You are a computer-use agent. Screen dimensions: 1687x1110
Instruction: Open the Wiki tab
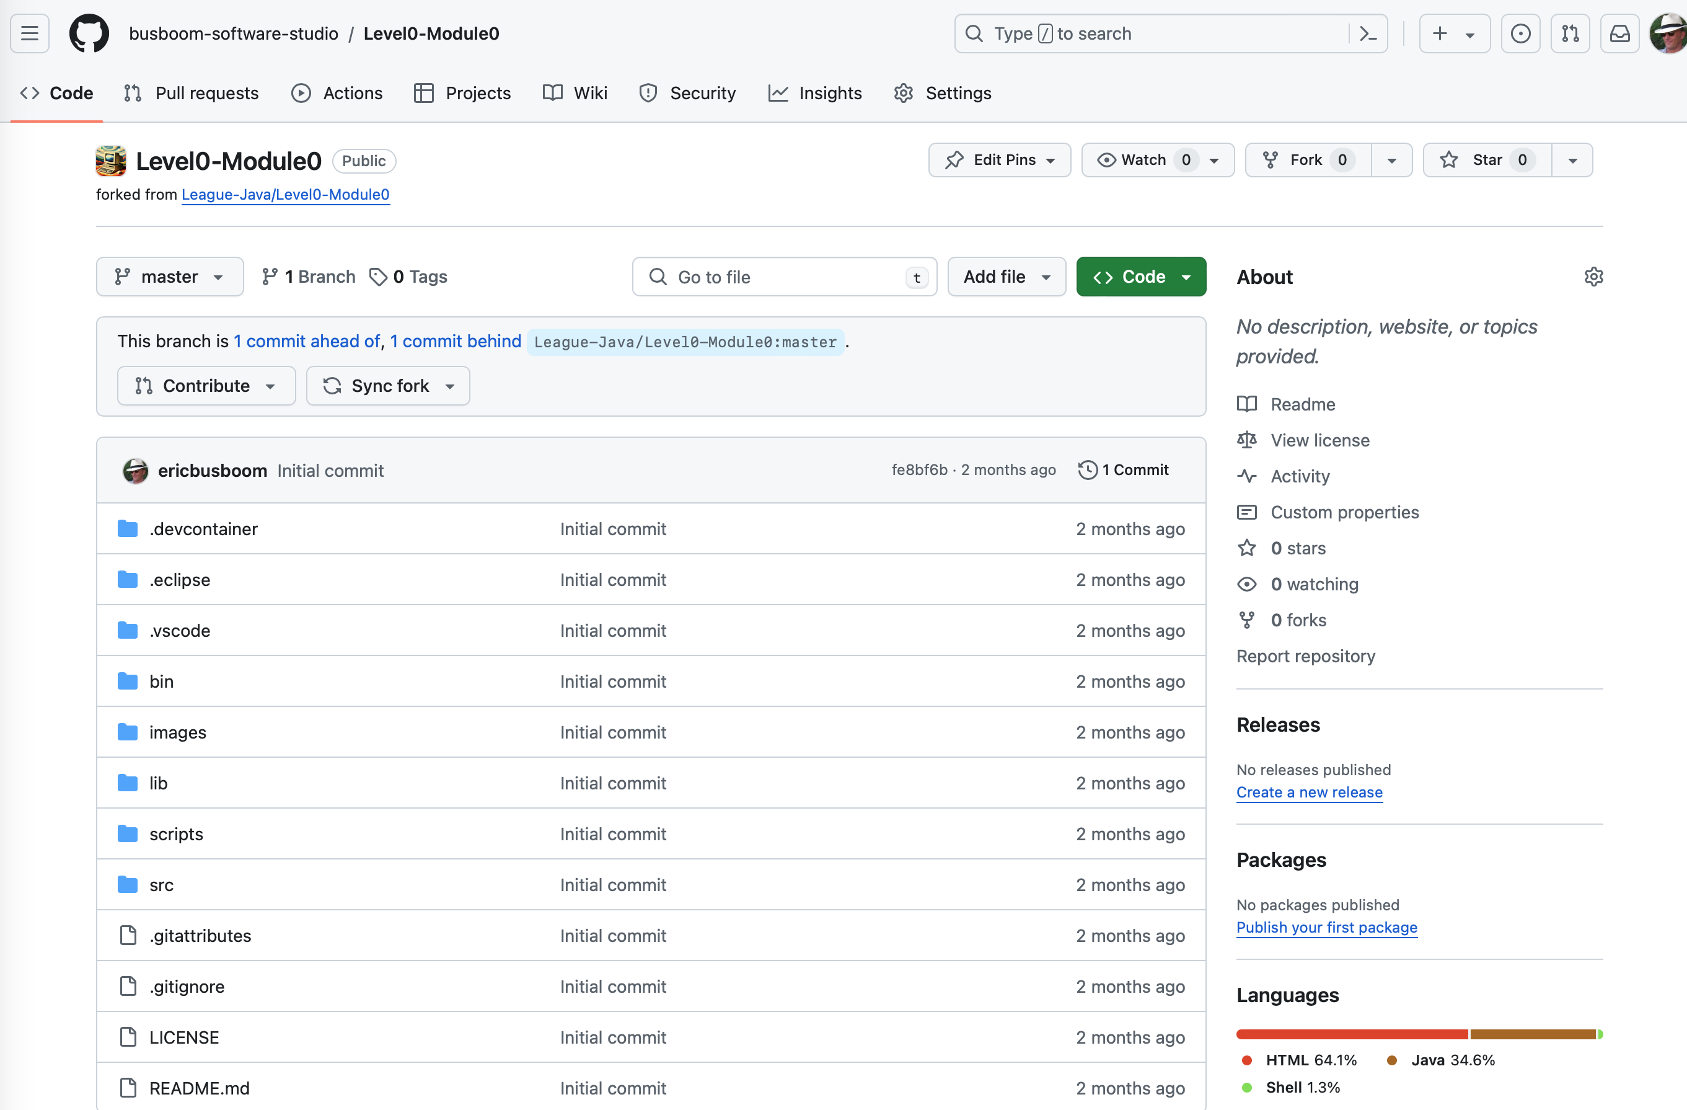[x=575, y=93]
